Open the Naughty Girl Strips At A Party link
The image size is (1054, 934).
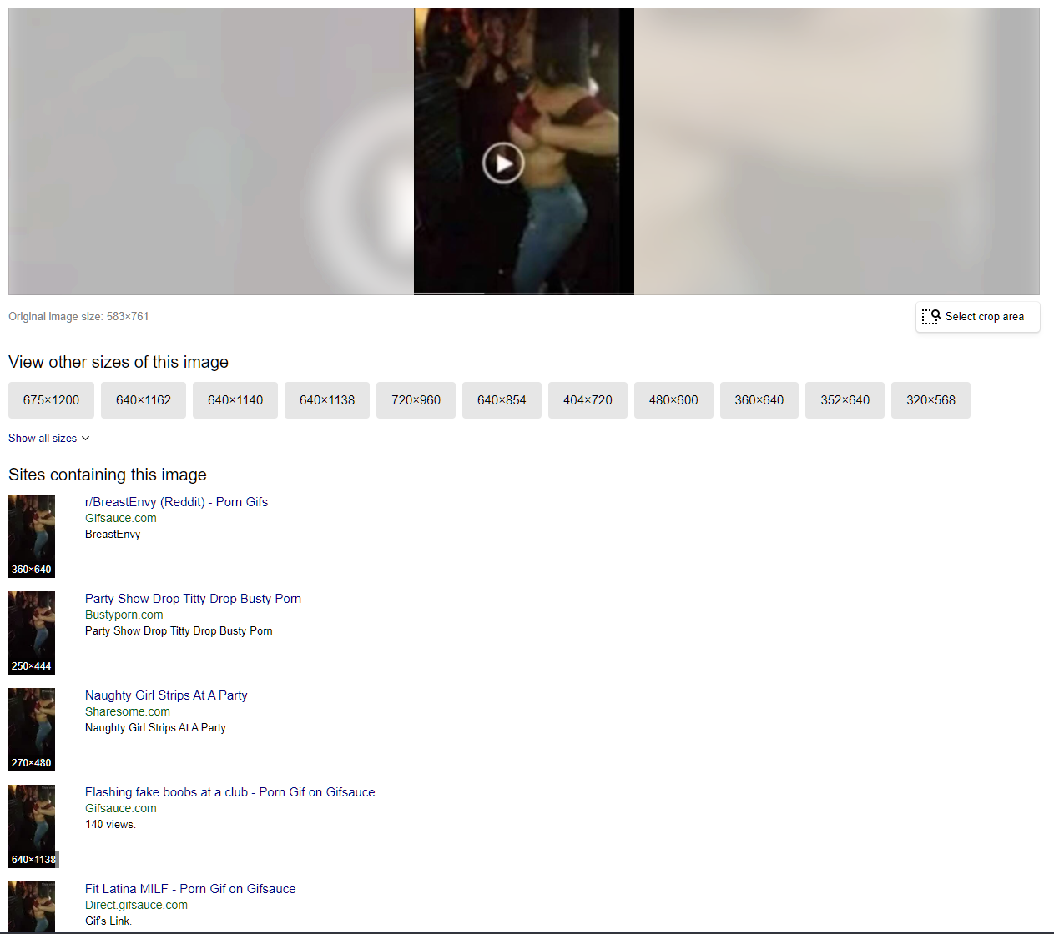166,695
